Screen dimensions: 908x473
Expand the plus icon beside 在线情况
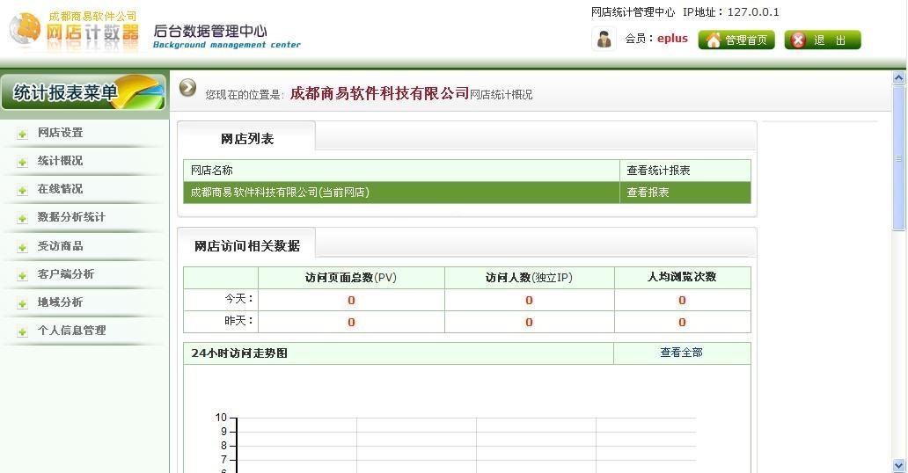point(22,191)
